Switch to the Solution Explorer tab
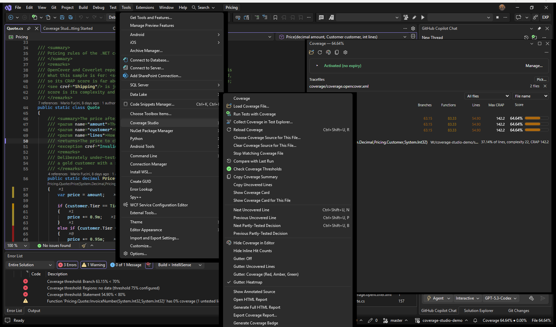Viewport: 556px width, 327px height. (478, 311)
